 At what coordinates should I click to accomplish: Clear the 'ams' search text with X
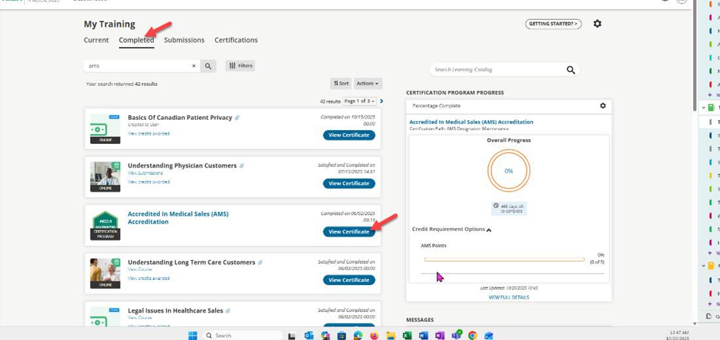pos(194,66)
